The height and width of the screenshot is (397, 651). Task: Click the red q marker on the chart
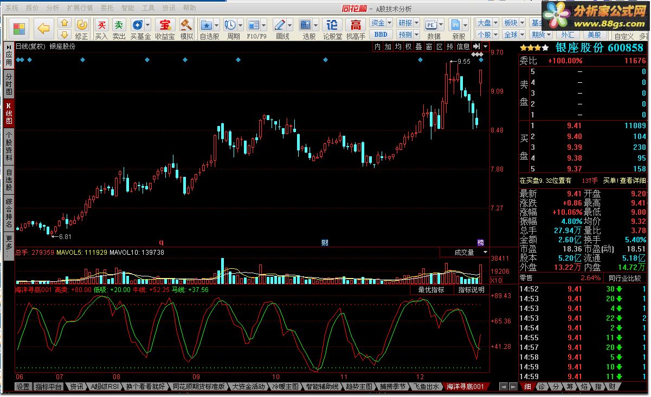coord(161,242)
